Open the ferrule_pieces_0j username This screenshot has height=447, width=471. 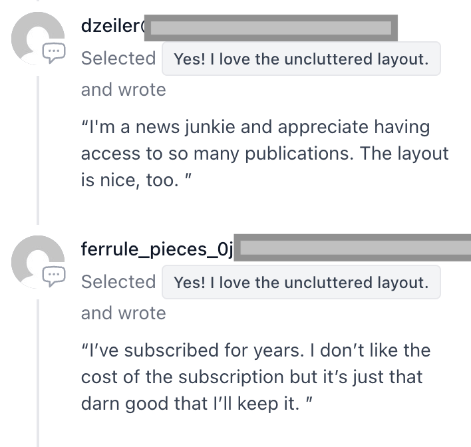(x=157, y=249)
